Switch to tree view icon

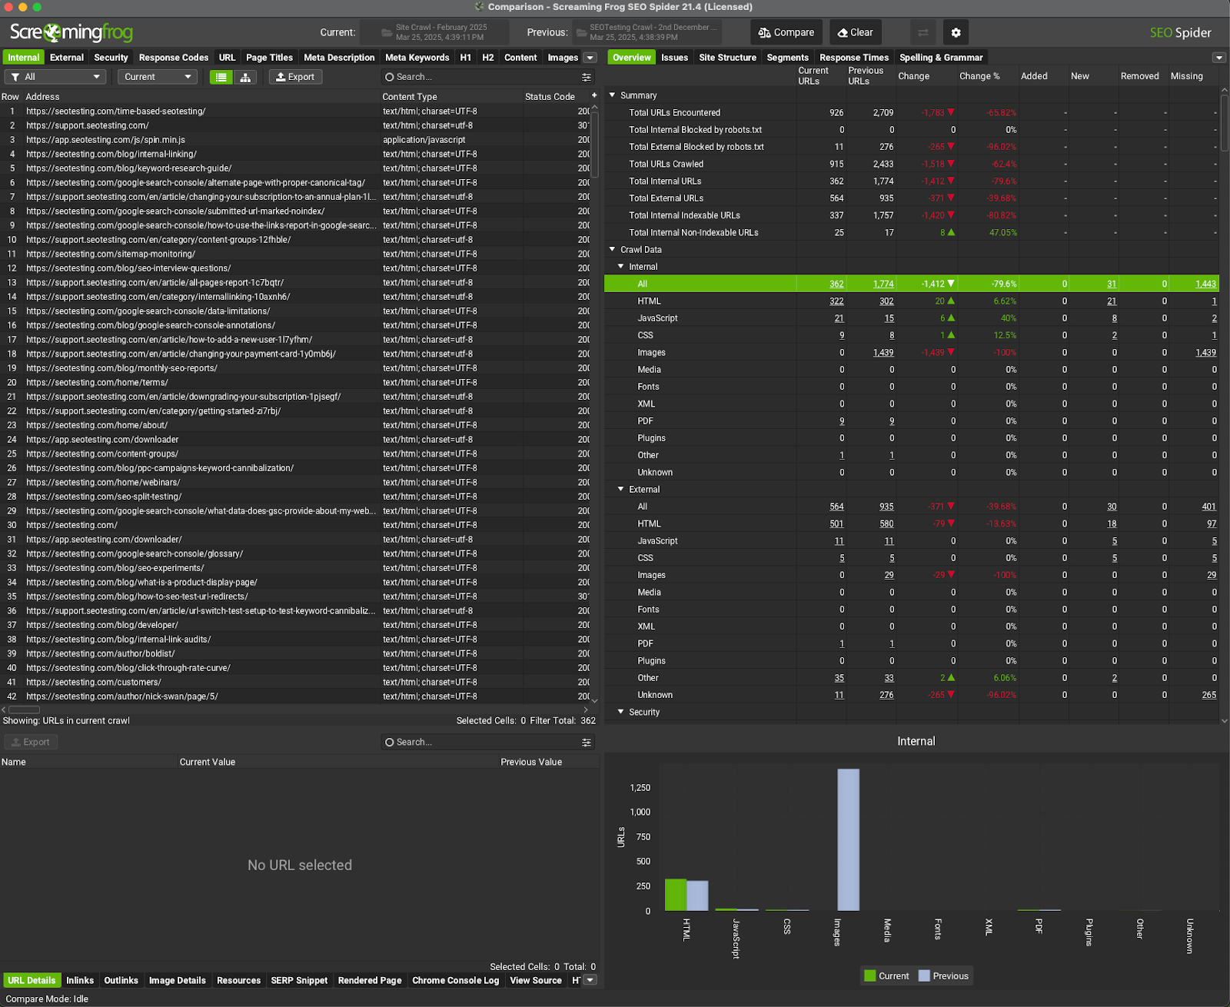(245, 77)
